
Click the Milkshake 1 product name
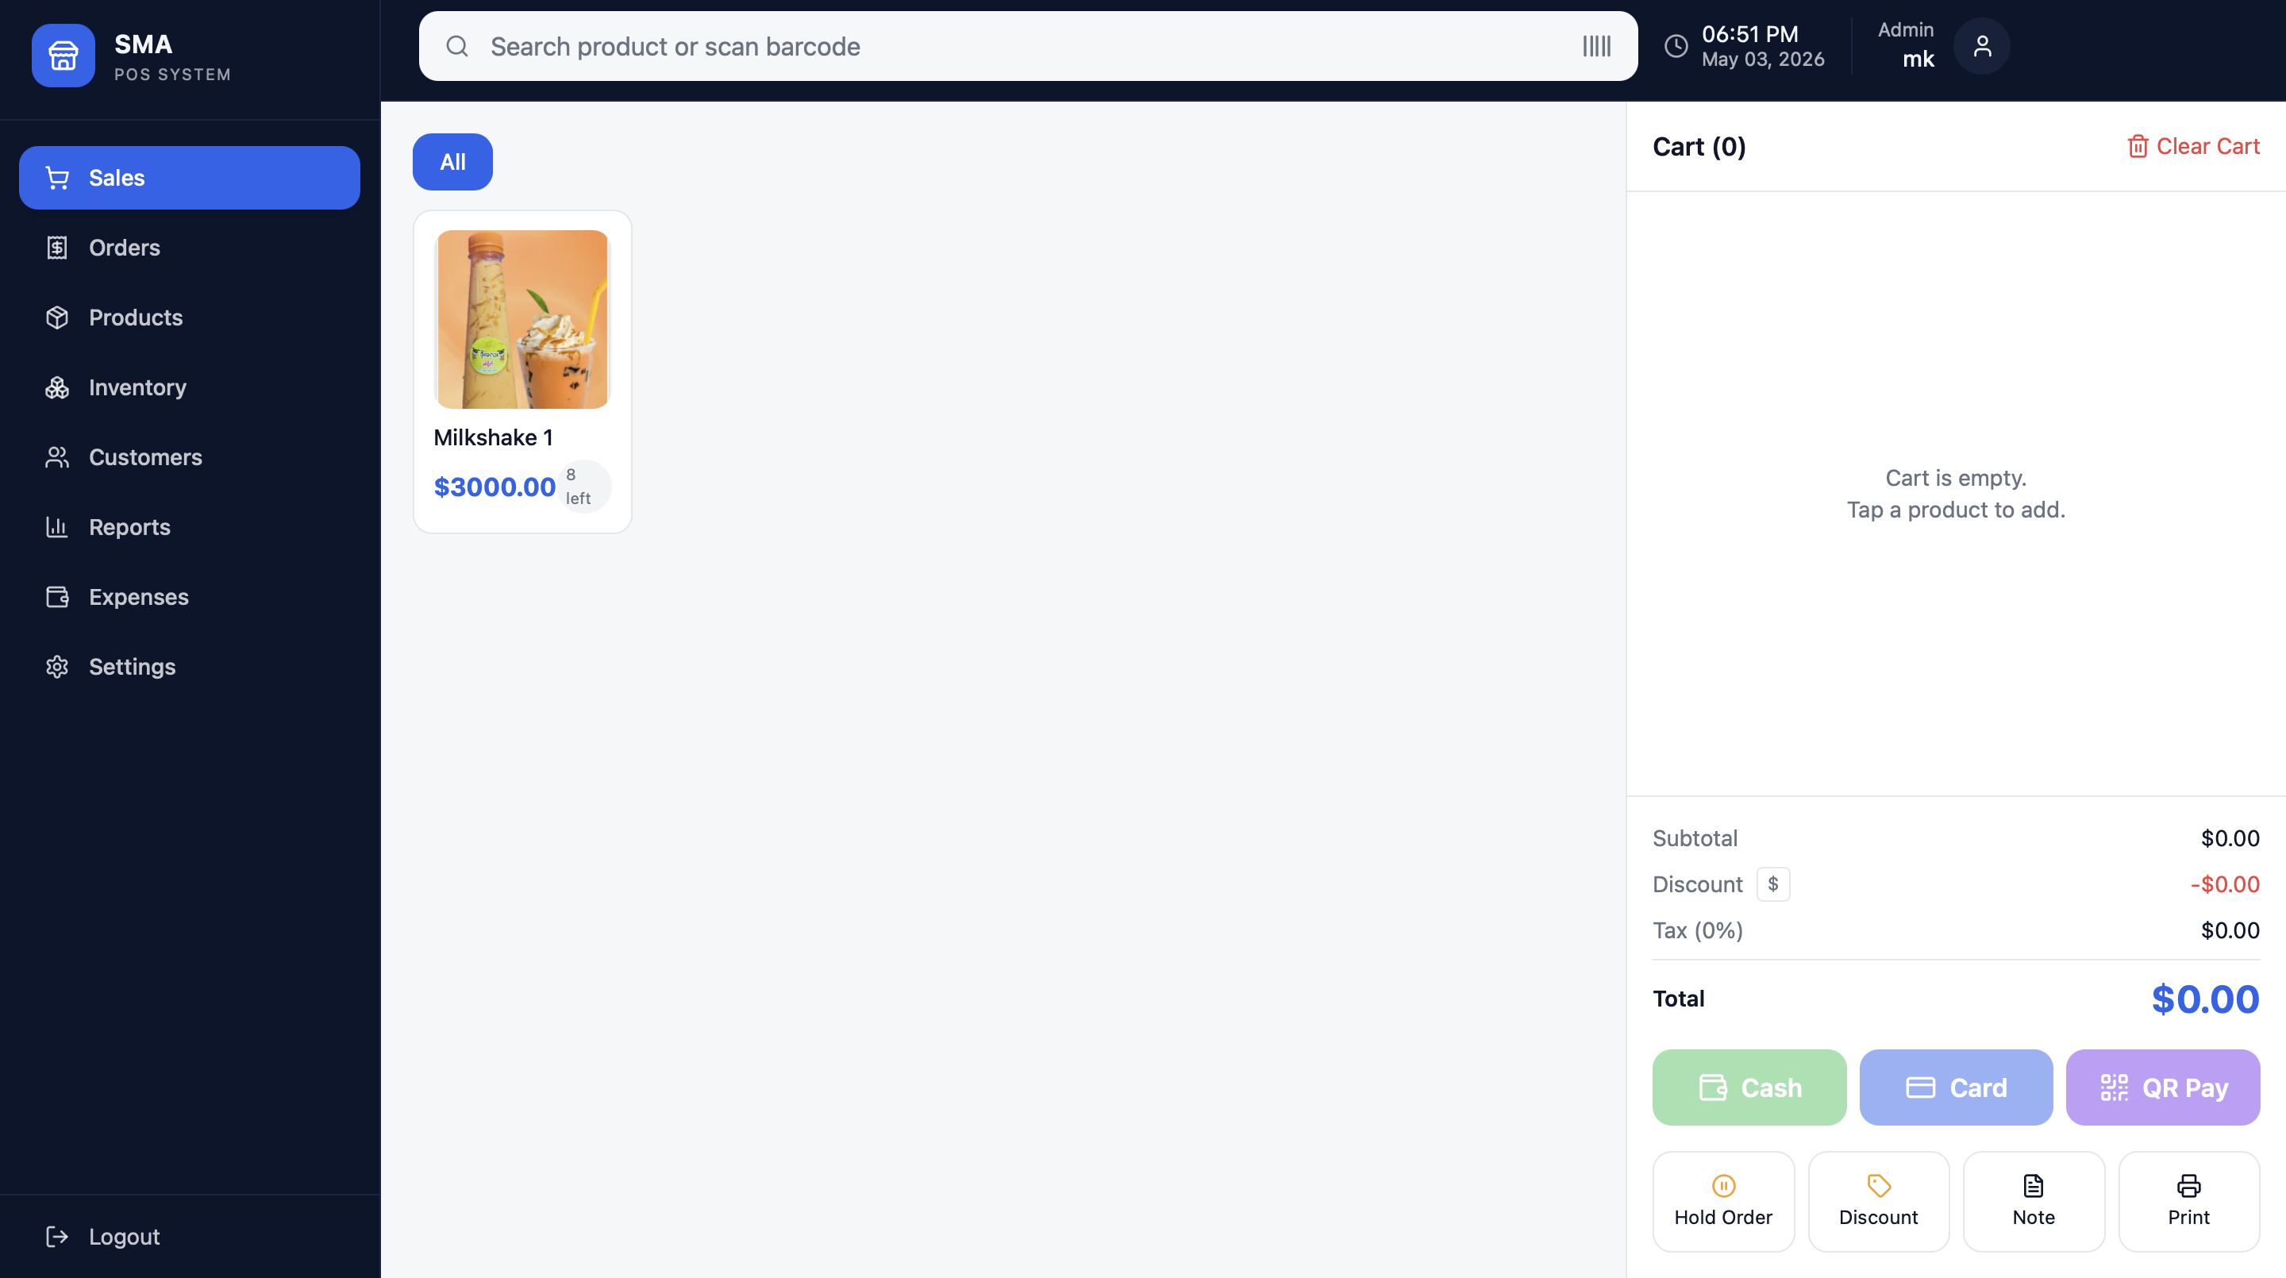494,437
